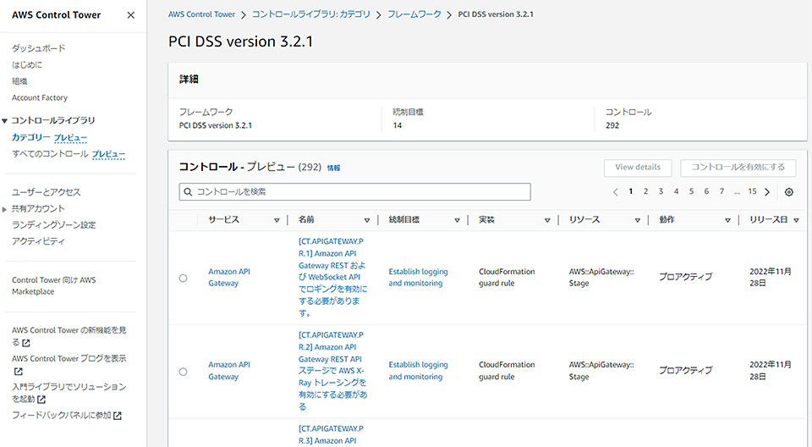Open 入門ライブラリでソリューションを起動 link
The image size is (812, 447).
click(69, 393)
